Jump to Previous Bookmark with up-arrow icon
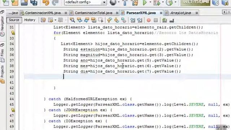231x130 pixels. click(x=109, y=20)
